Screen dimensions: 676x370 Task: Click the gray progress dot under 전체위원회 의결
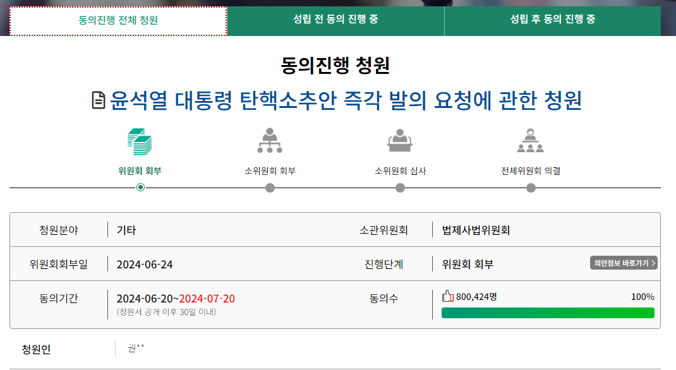click(529, 187)
